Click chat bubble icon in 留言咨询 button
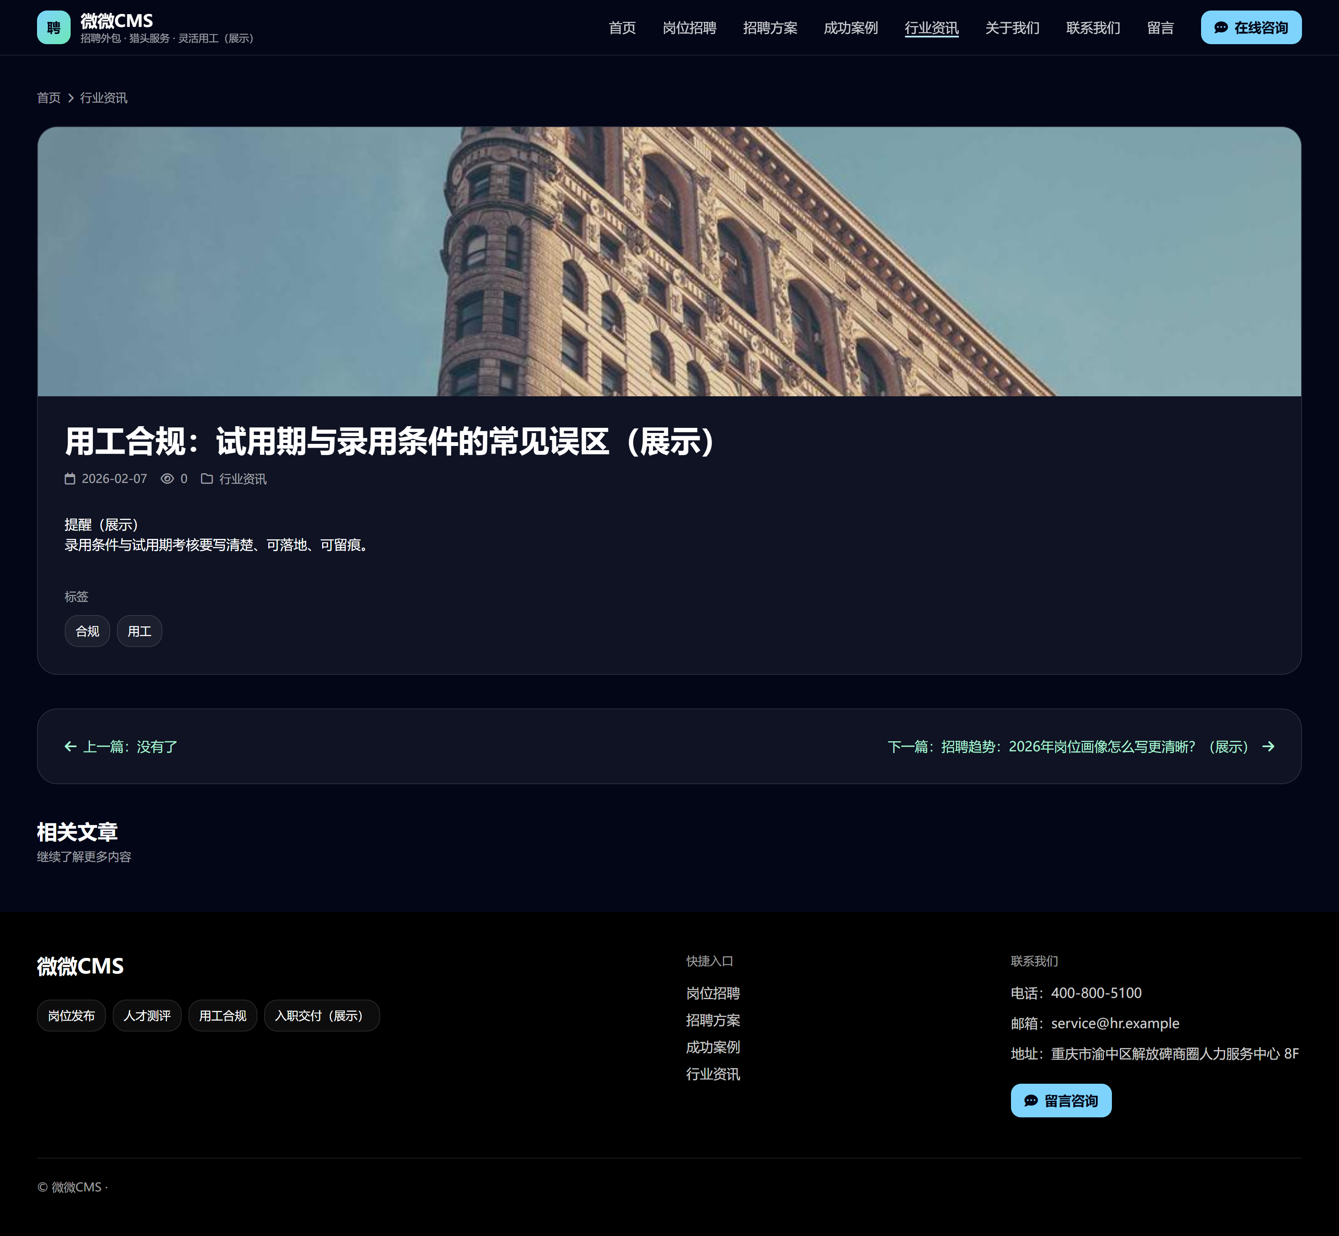The height and width of the screenshot is (1236, 1339). pyautogui.click(x=1031, y=1101)
